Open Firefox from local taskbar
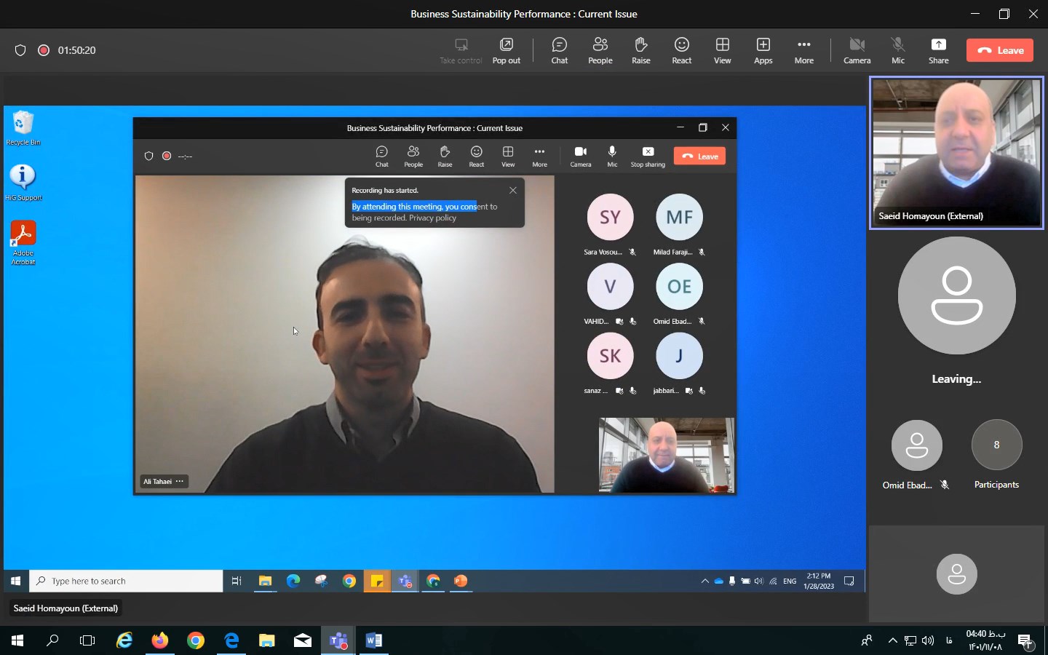1048x655 pixels. [160, 640]
